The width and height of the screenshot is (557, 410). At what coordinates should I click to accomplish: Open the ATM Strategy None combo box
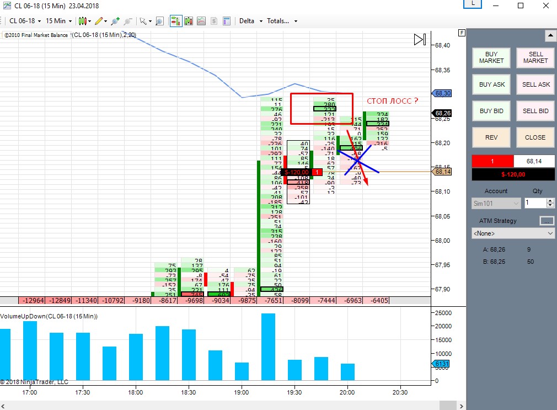(513, 233)
